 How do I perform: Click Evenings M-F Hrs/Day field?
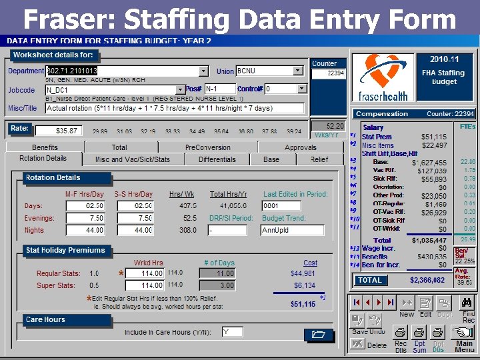[85, 218]
